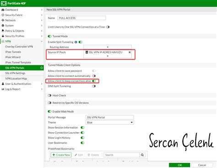
Task: Click the bookmarks Search field
Action: click(122, 155)
